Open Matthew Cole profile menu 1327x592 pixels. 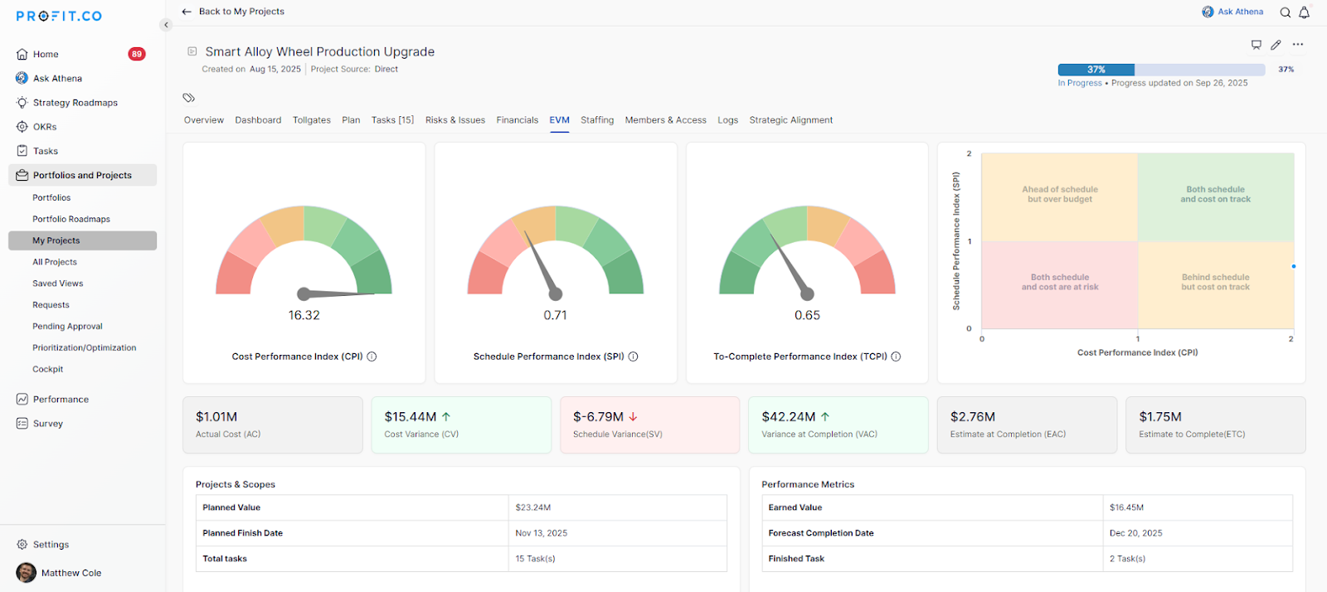tap(70, 573)
